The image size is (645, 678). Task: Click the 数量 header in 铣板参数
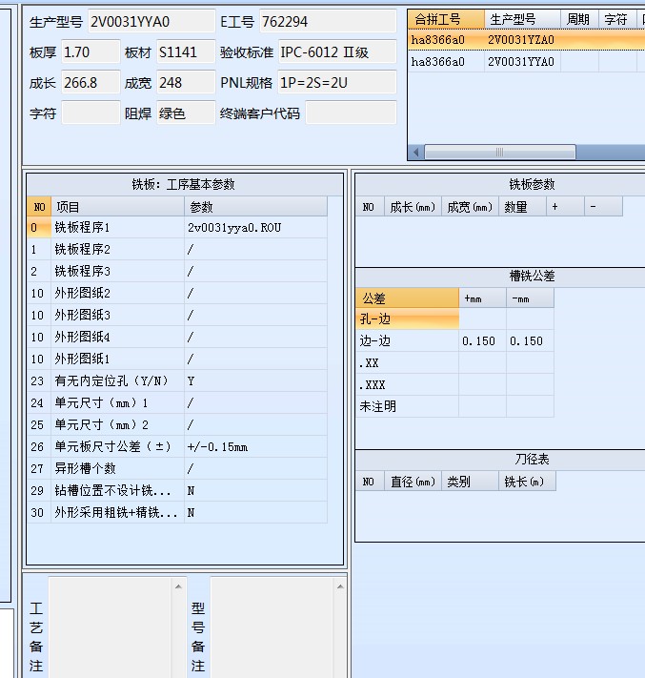pos(522,207)
